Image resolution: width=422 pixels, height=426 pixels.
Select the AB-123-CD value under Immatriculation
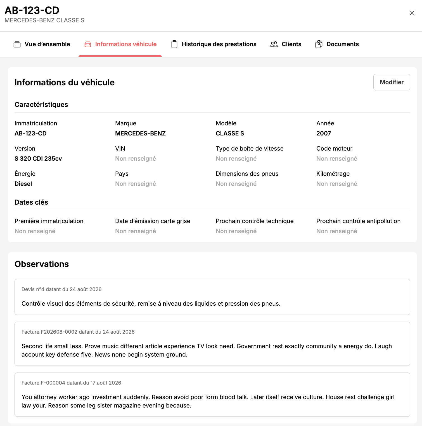[x=30, y=133]
